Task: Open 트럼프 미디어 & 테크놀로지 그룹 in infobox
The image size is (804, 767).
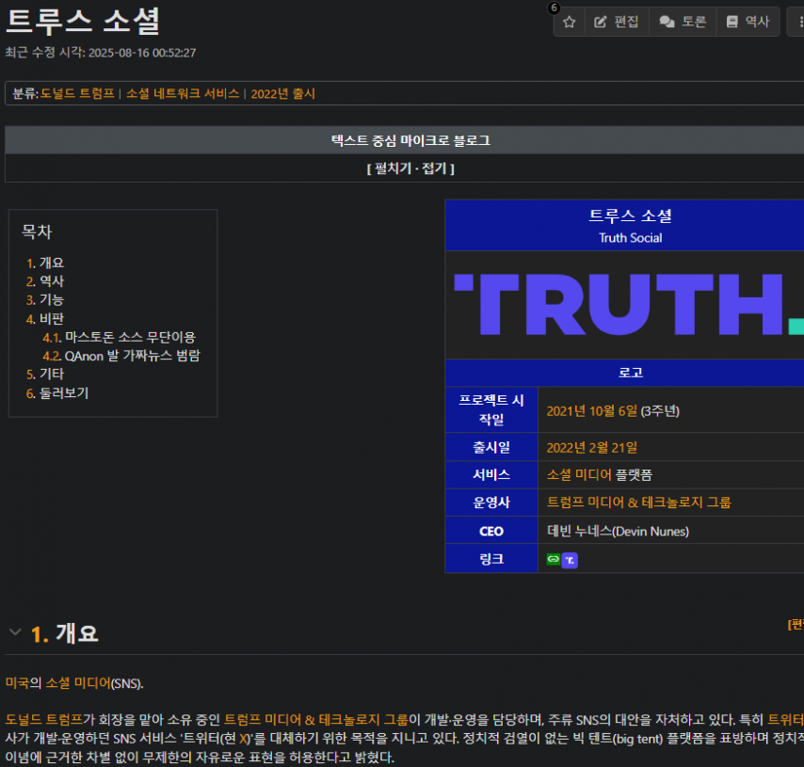Action: pyautogui.click(x=639, y=503)
